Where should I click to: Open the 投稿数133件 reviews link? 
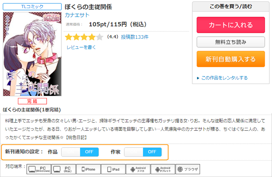(x=135, y=37)
